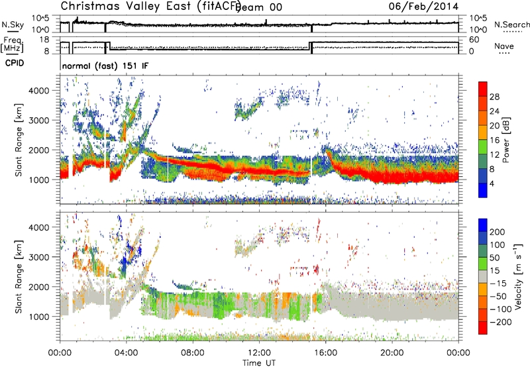Screen dimensions: 530x367
Task: Click the '12' label on Power colorbar
Action: point(494,155)
